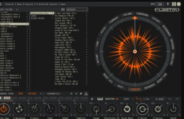184x119 pixels.
Task: Select the Clap sample dial
Action: tap(50, 109)
